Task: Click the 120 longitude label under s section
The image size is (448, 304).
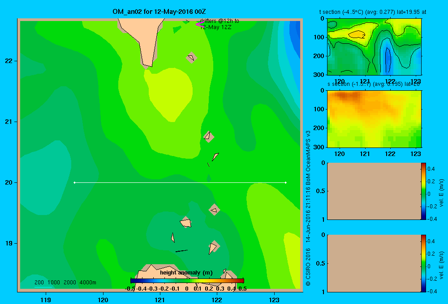Action: click(340, 154)
